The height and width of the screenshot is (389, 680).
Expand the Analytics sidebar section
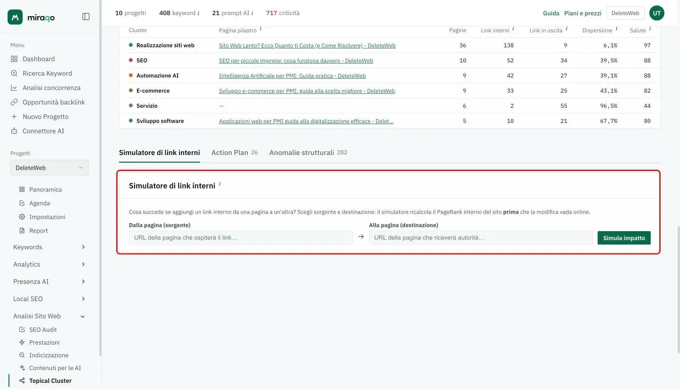click(50, 264)
